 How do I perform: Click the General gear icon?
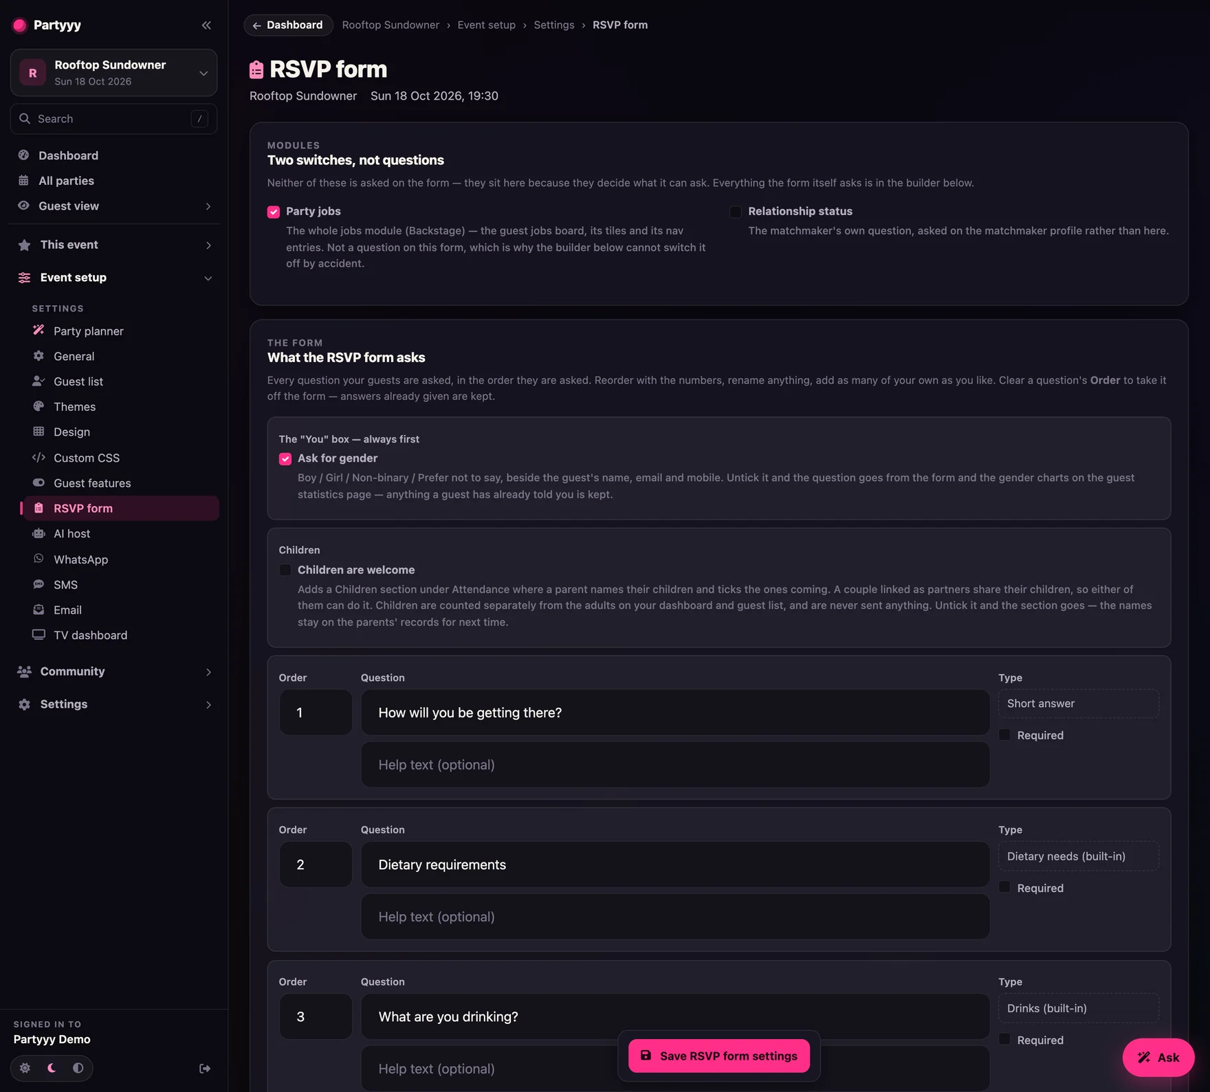[38, 356]
